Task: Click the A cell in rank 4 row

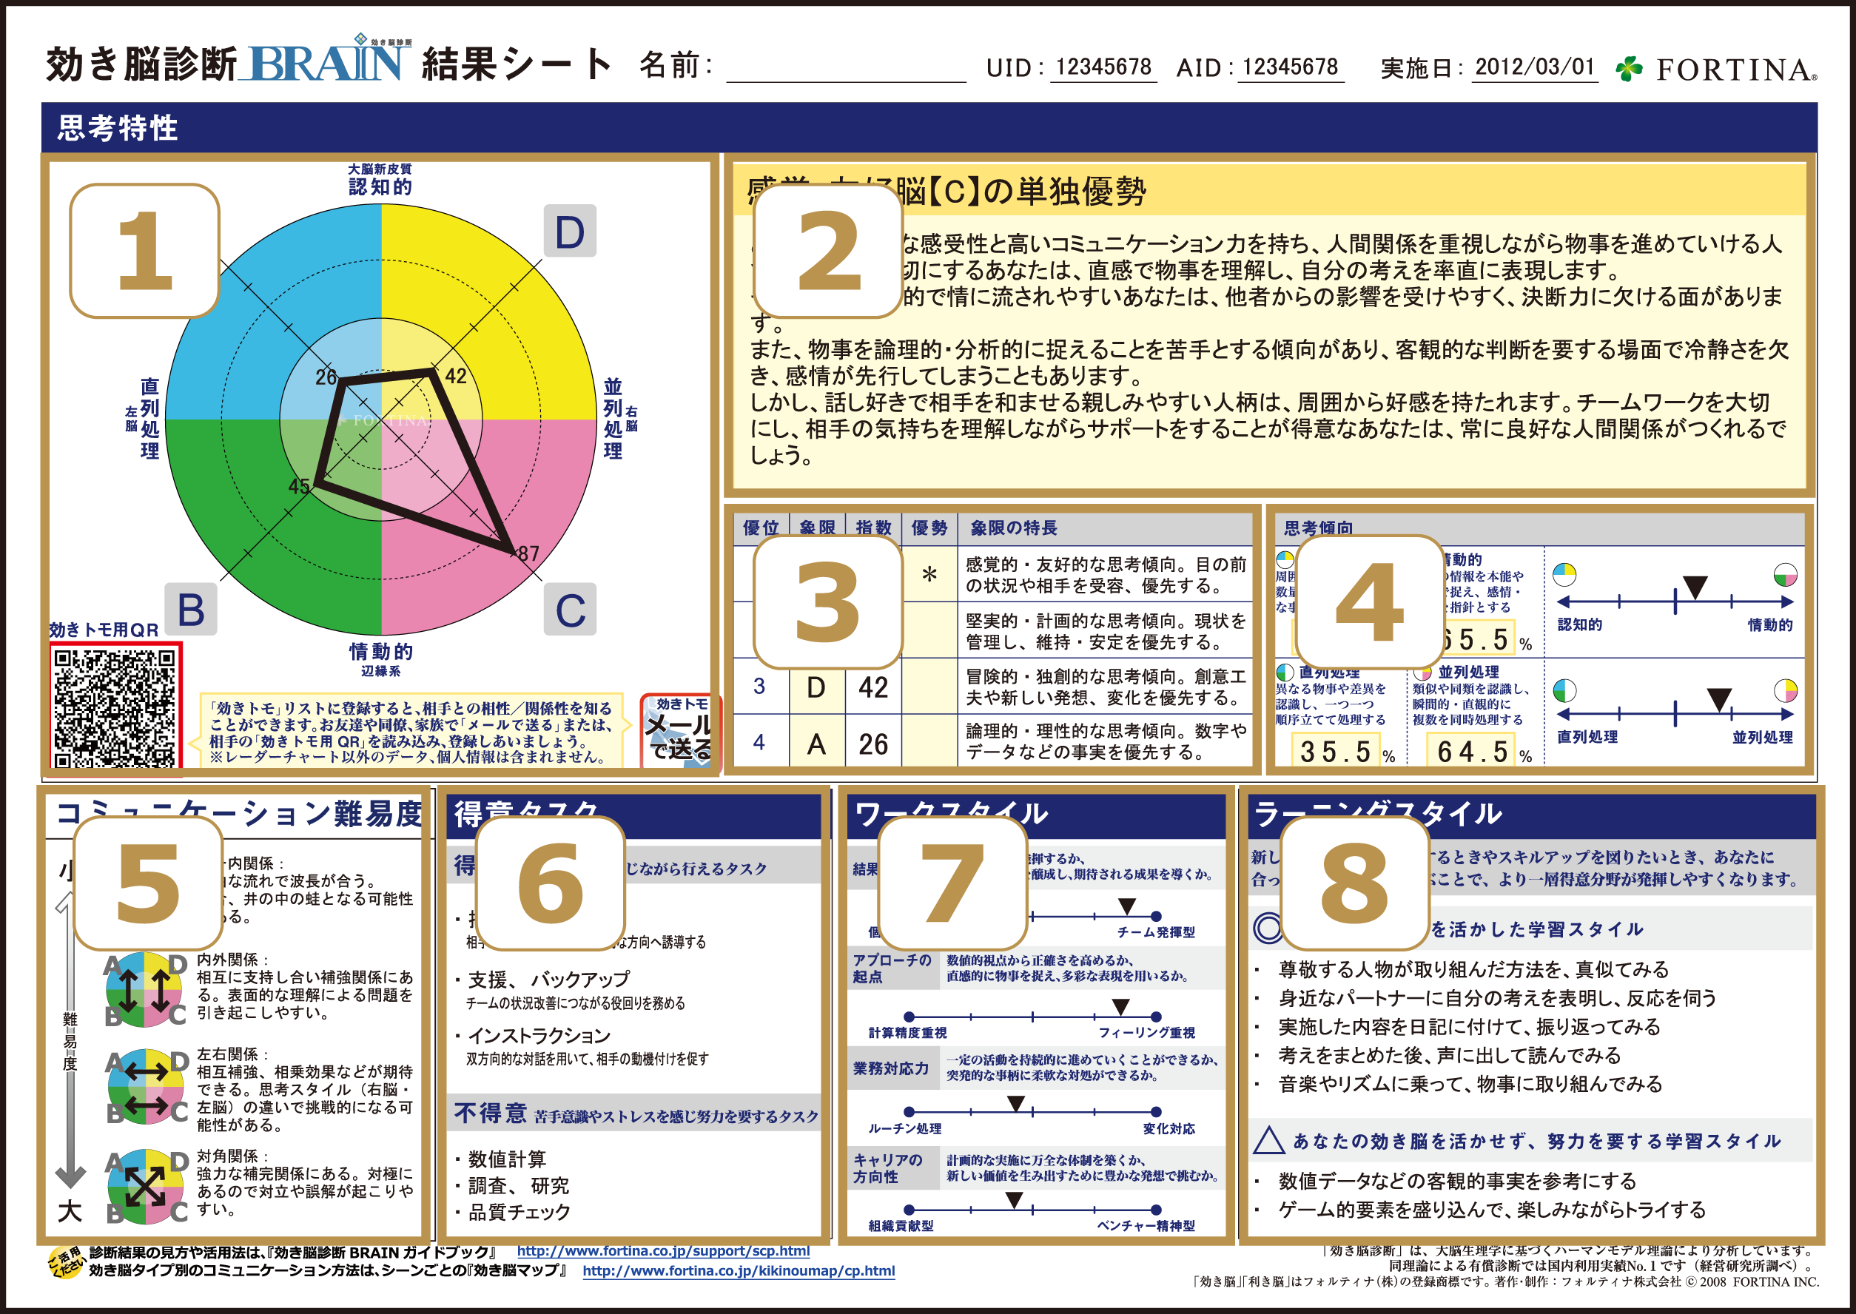Action: click(x=816, y=744)
